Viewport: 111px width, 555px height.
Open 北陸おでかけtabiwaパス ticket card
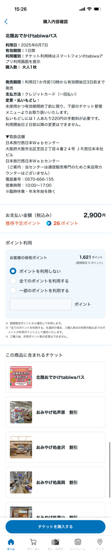coord(55,377)
